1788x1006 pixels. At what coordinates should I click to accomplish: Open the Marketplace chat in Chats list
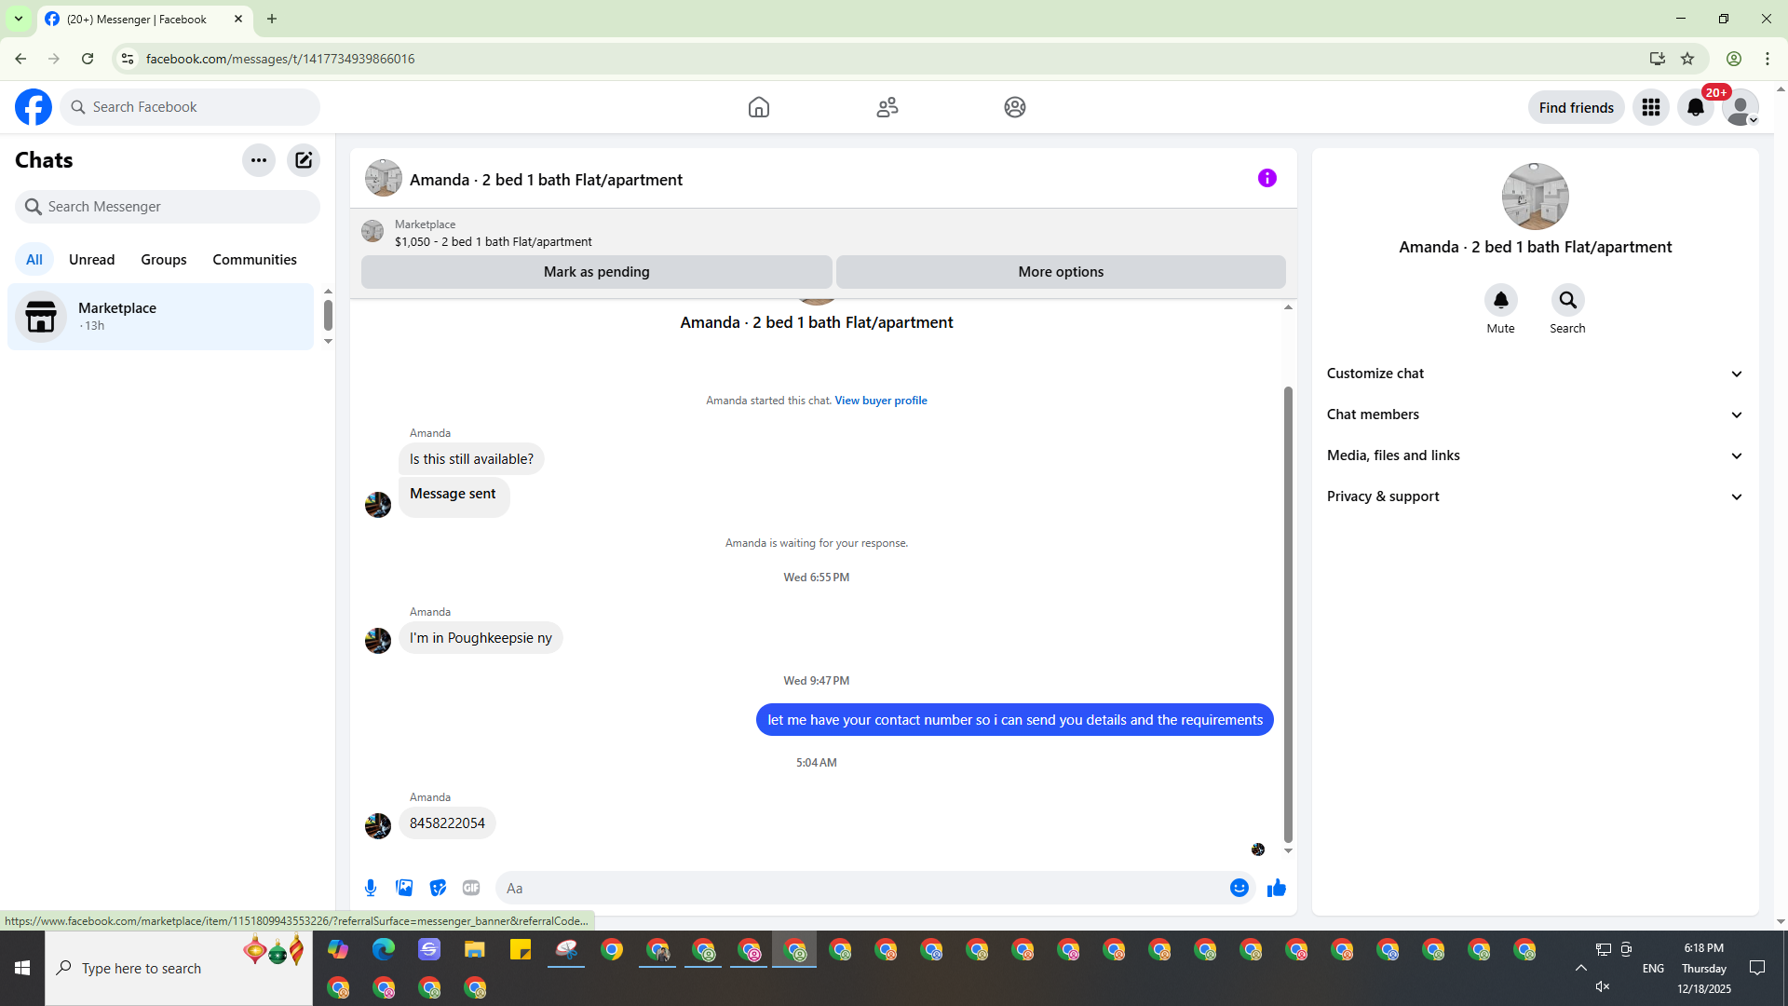coord(161,317)
